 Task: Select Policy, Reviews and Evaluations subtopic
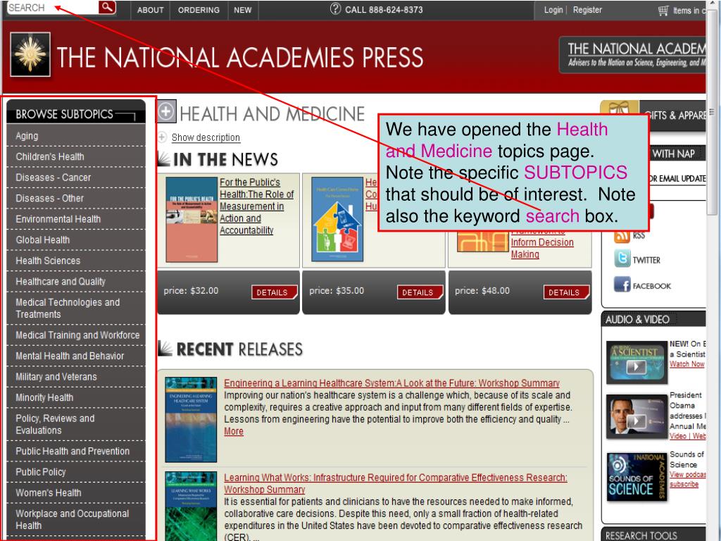[x=76, y=424]
